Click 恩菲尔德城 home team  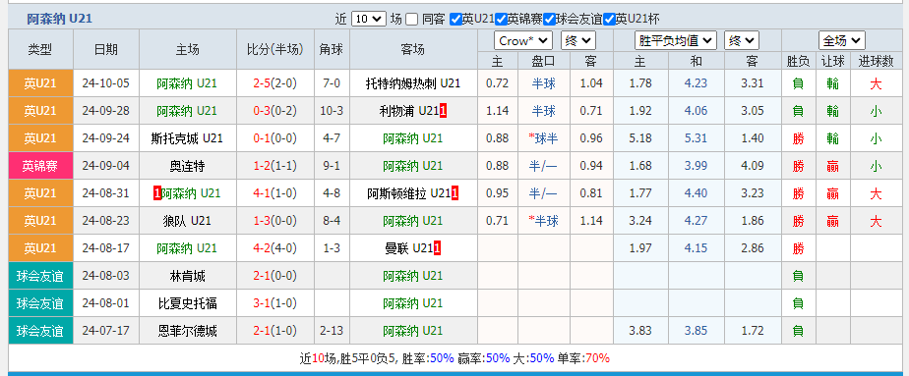tap(187, 331)
